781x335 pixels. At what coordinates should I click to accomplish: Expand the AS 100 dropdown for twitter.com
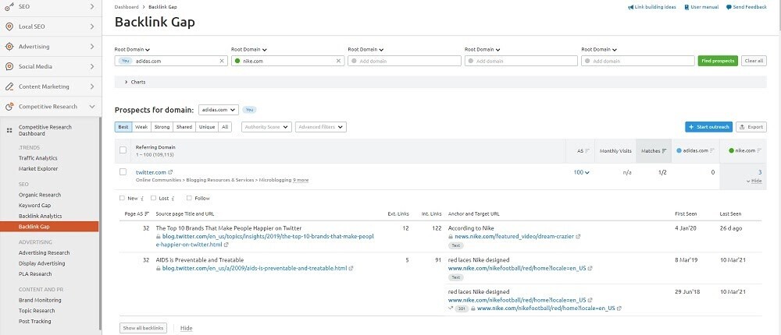coord(581,172)
